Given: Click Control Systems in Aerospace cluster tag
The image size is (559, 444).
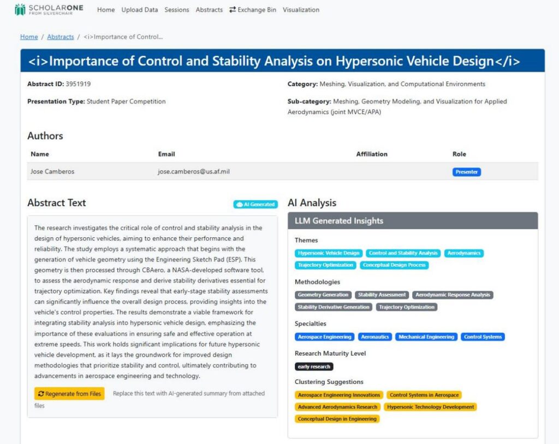Looking at the screenshot, I should tap(424, 395).
